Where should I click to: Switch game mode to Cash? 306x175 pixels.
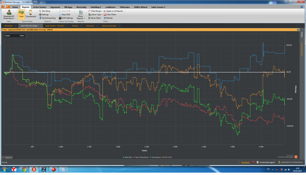coord(21,14)
